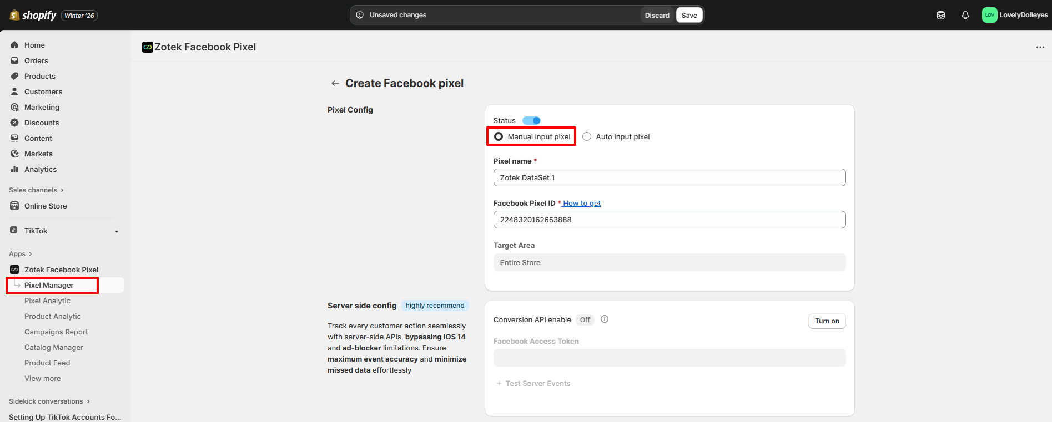Choose the Auto input pixel option

pyautogui.click(x=587, y=136)
